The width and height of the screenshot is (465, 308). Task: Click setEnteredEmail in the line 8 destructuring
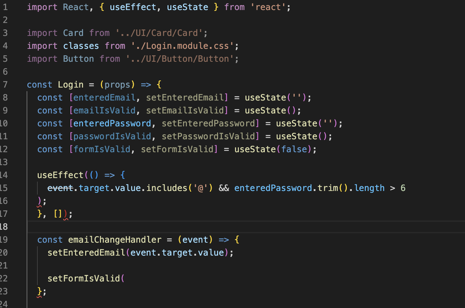tap(185, 98)
